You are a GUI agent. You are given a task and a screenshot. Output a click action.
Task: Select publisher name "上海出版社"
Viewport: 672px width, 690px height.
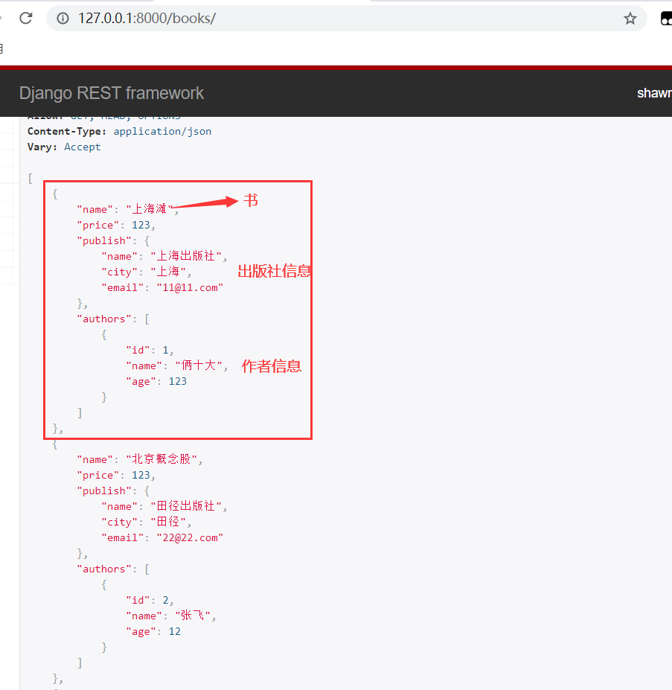186,256
